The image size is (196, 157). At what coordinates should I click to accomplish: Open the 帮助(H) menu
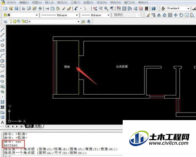coord(143,2)
